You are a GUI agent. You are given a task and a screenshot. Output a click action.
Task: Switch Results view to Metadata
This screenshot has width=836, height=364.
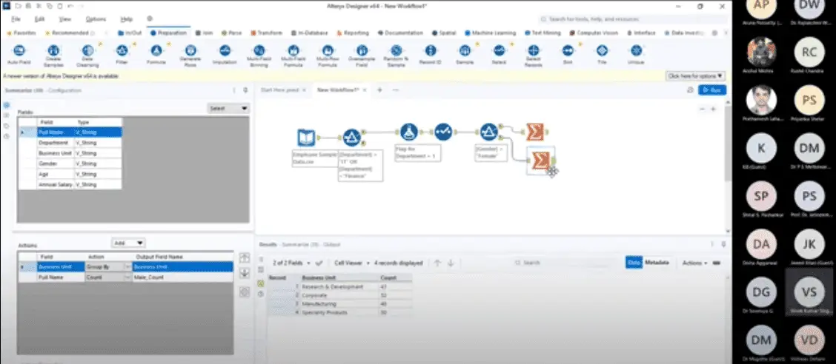657,263
